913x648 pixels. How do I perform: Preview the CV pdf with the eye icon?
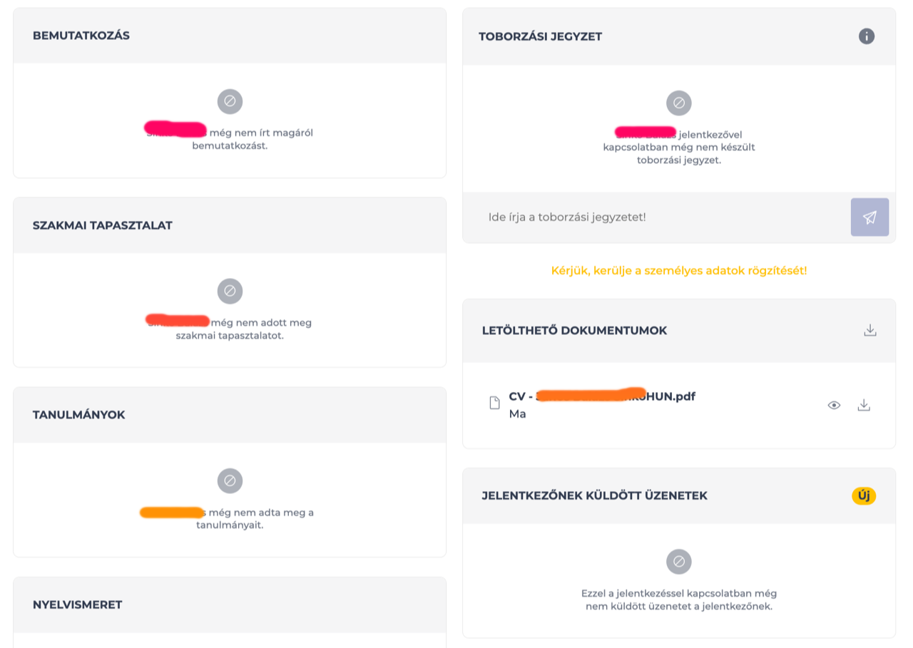[x=834, y=405]
